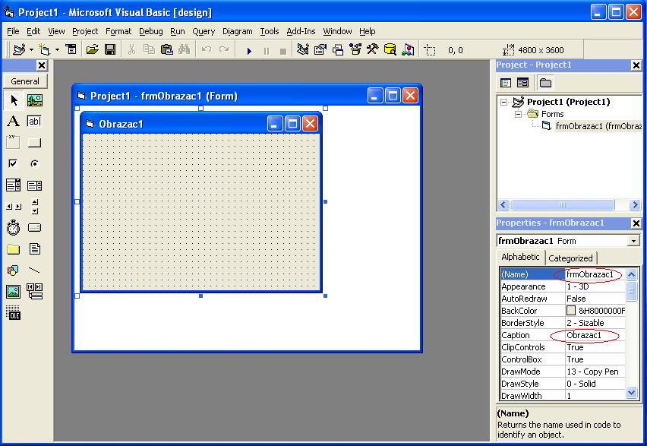647x446 pixels.
Task: Select the Shape tool
Action: (13, 270)
